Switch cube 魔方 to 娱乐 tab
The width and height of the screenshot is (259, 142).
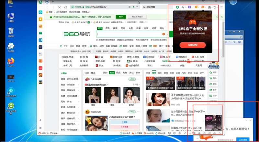pos(118,73)
